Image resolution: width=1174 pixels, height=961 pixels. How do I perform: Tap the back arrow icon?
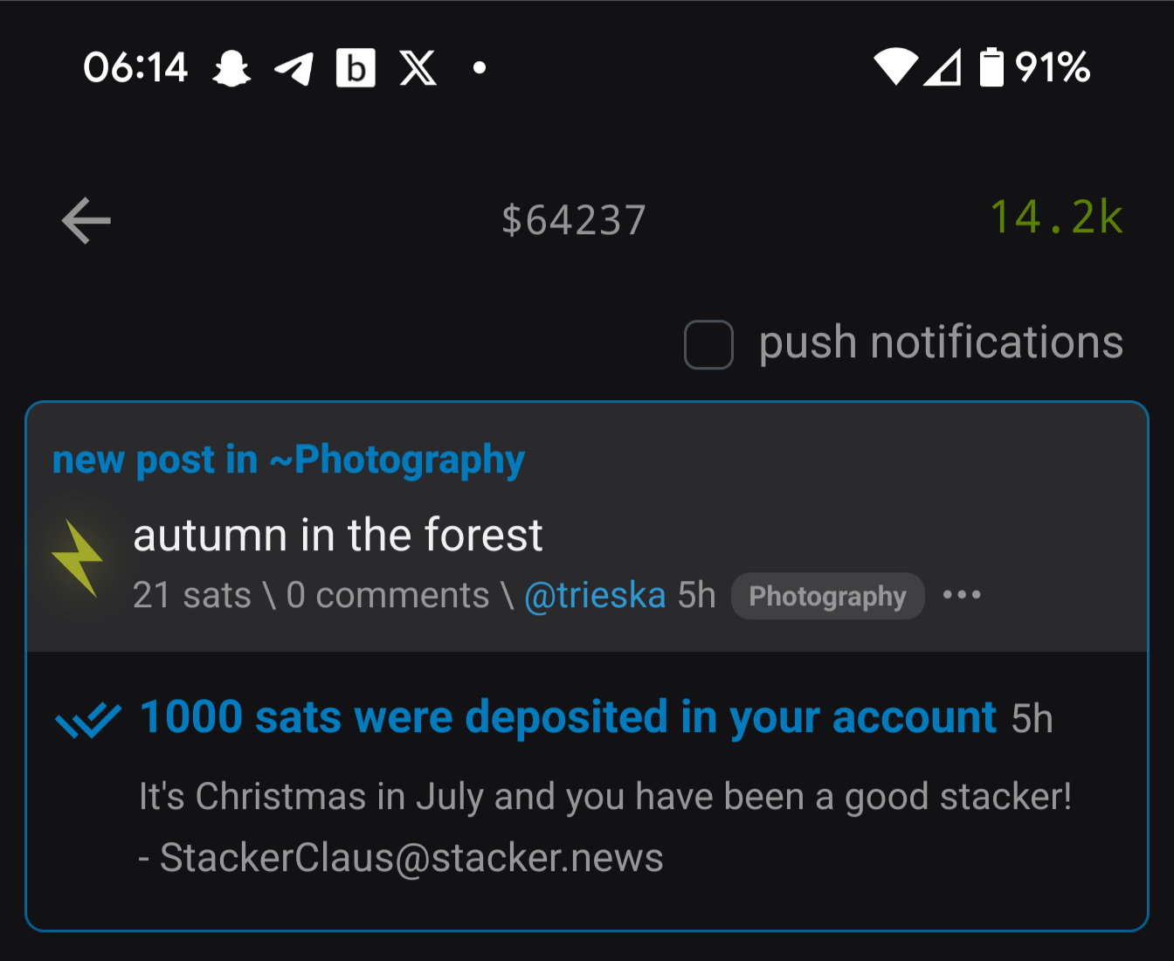tap(86, 220)
